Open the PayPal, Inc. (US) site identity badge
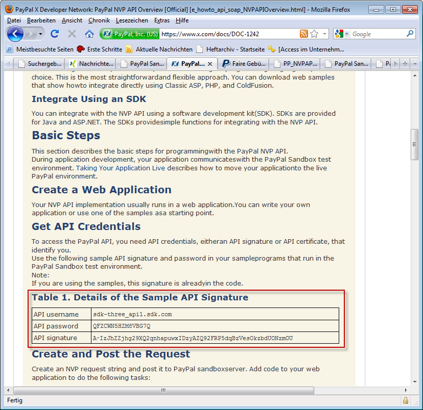The image size is (423, 410). [x=130, y=34]
